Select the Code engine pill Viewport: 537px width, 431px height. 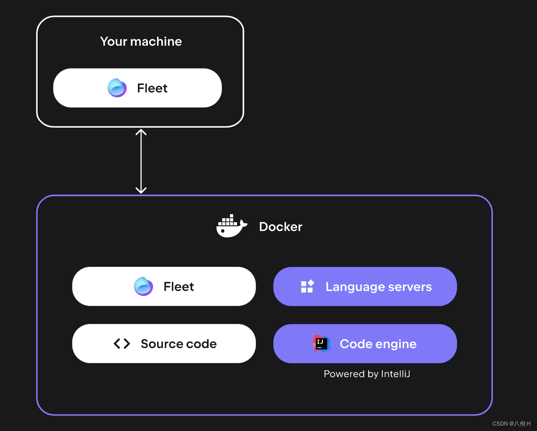tap(365, 344)
